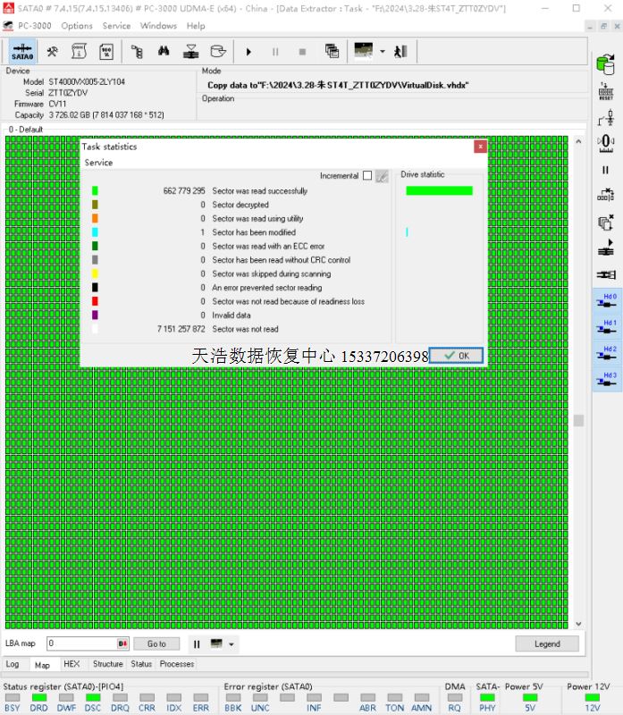
Task: Expand the Service section in Task statistics
Action: [x=98, y=163]
